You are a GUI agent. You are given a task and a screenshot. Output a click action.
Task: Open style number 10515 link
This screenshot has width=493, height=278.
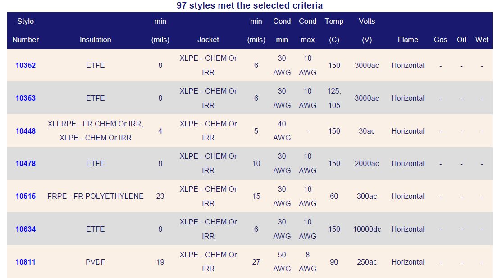tap(26, 196)
